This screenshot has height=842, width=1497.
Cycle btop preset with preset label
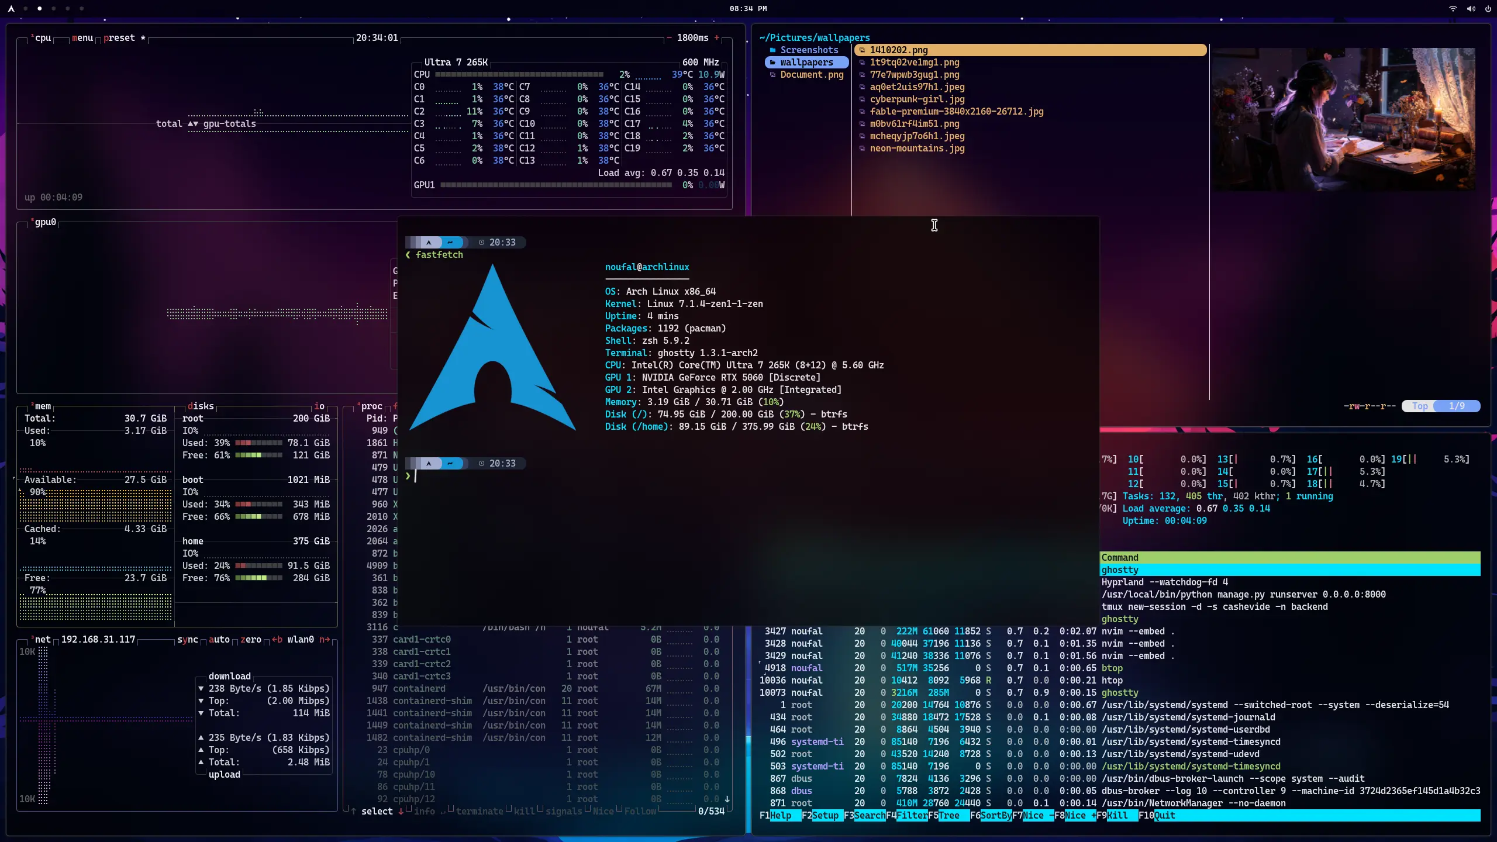(119, 38)
